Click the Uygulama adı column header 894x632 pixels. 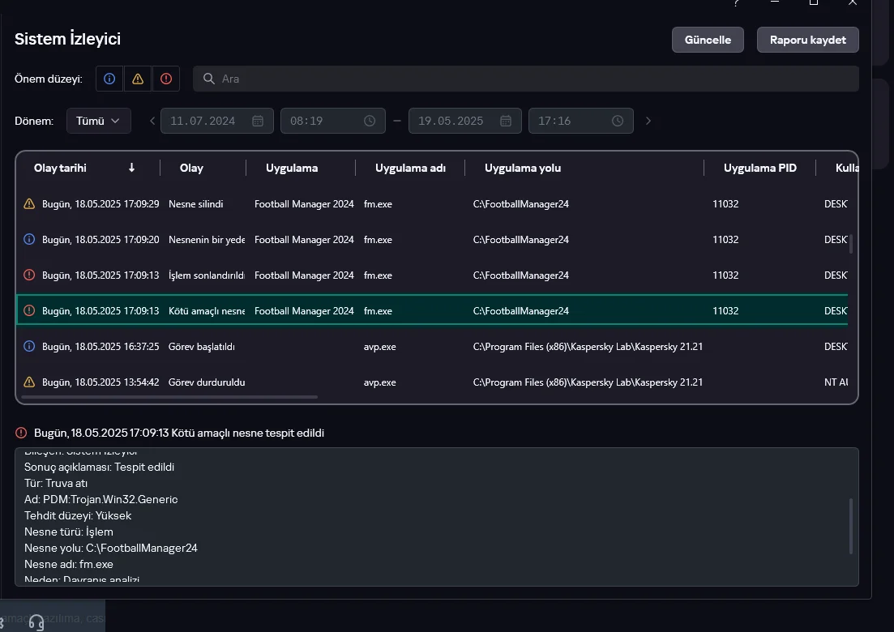(x=410, y=168)
